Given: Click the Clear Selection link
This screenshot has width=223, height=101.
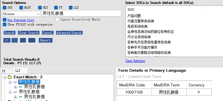Looking at the screenshot, I should [x=135, y=61].
